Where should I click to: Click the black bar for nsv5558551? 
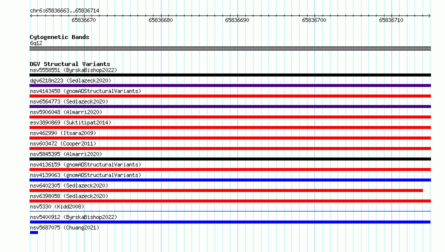coord(230,75)
